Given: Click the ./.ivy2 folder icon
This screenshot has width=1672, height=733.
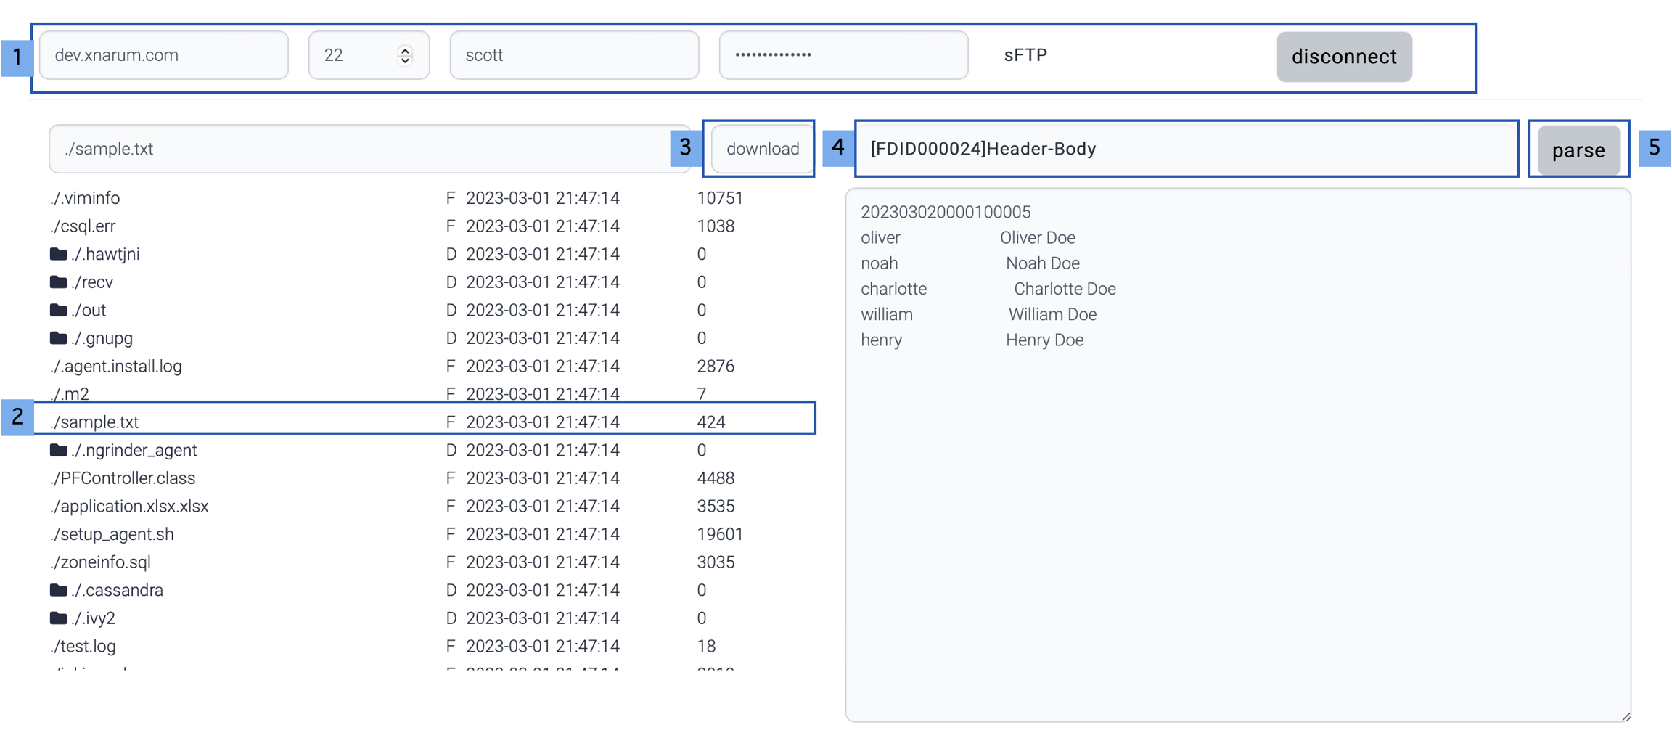Looking at the screenshot, I should 58,618.
